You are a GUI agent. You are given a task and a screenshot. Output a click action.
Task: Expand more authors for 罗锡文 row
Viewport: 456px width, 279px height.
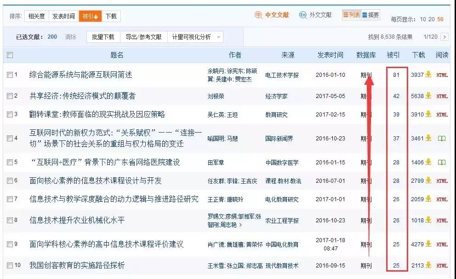tap(240, 225)
